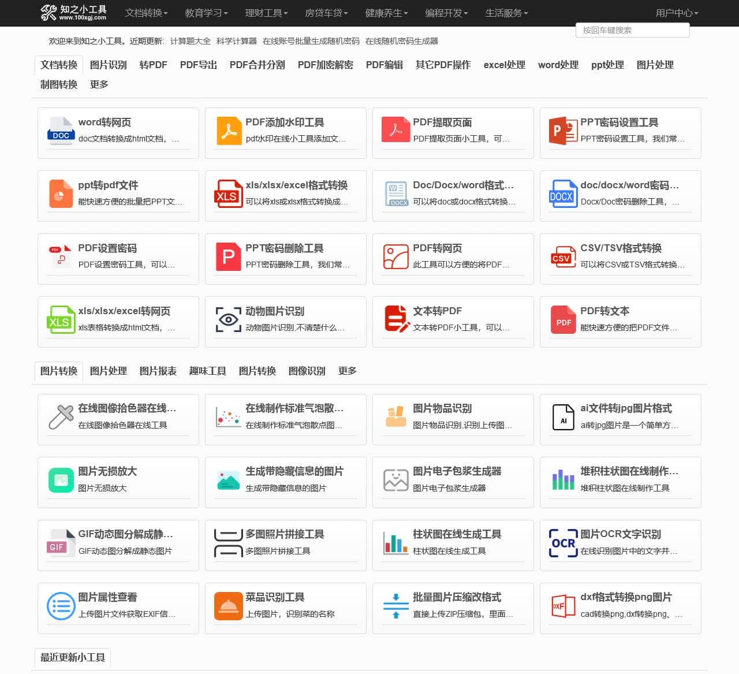
Task: Select the excel处理 category tab
Action: [x=503, y=65]
